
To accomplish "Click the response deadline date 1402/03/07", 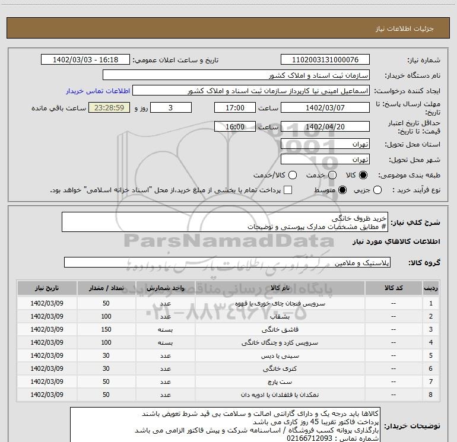I will tap(325, 107).
